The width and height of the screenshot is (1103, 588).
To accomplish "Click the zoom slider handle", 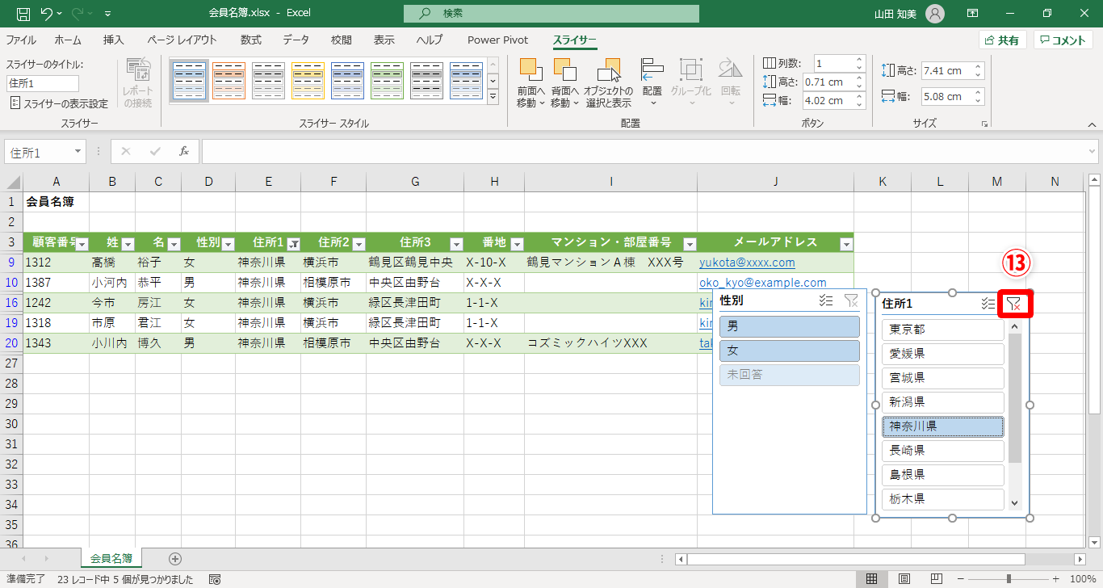I will click(1009, 579).
